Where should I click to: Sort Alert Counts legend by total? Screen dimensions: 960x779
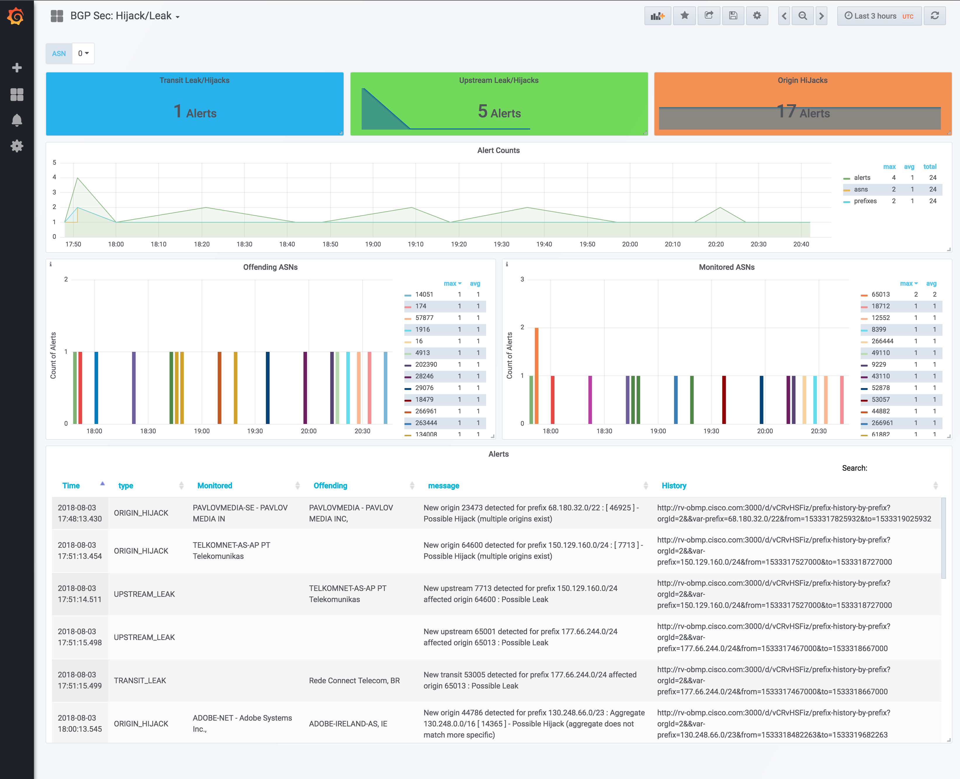point(929,166)
